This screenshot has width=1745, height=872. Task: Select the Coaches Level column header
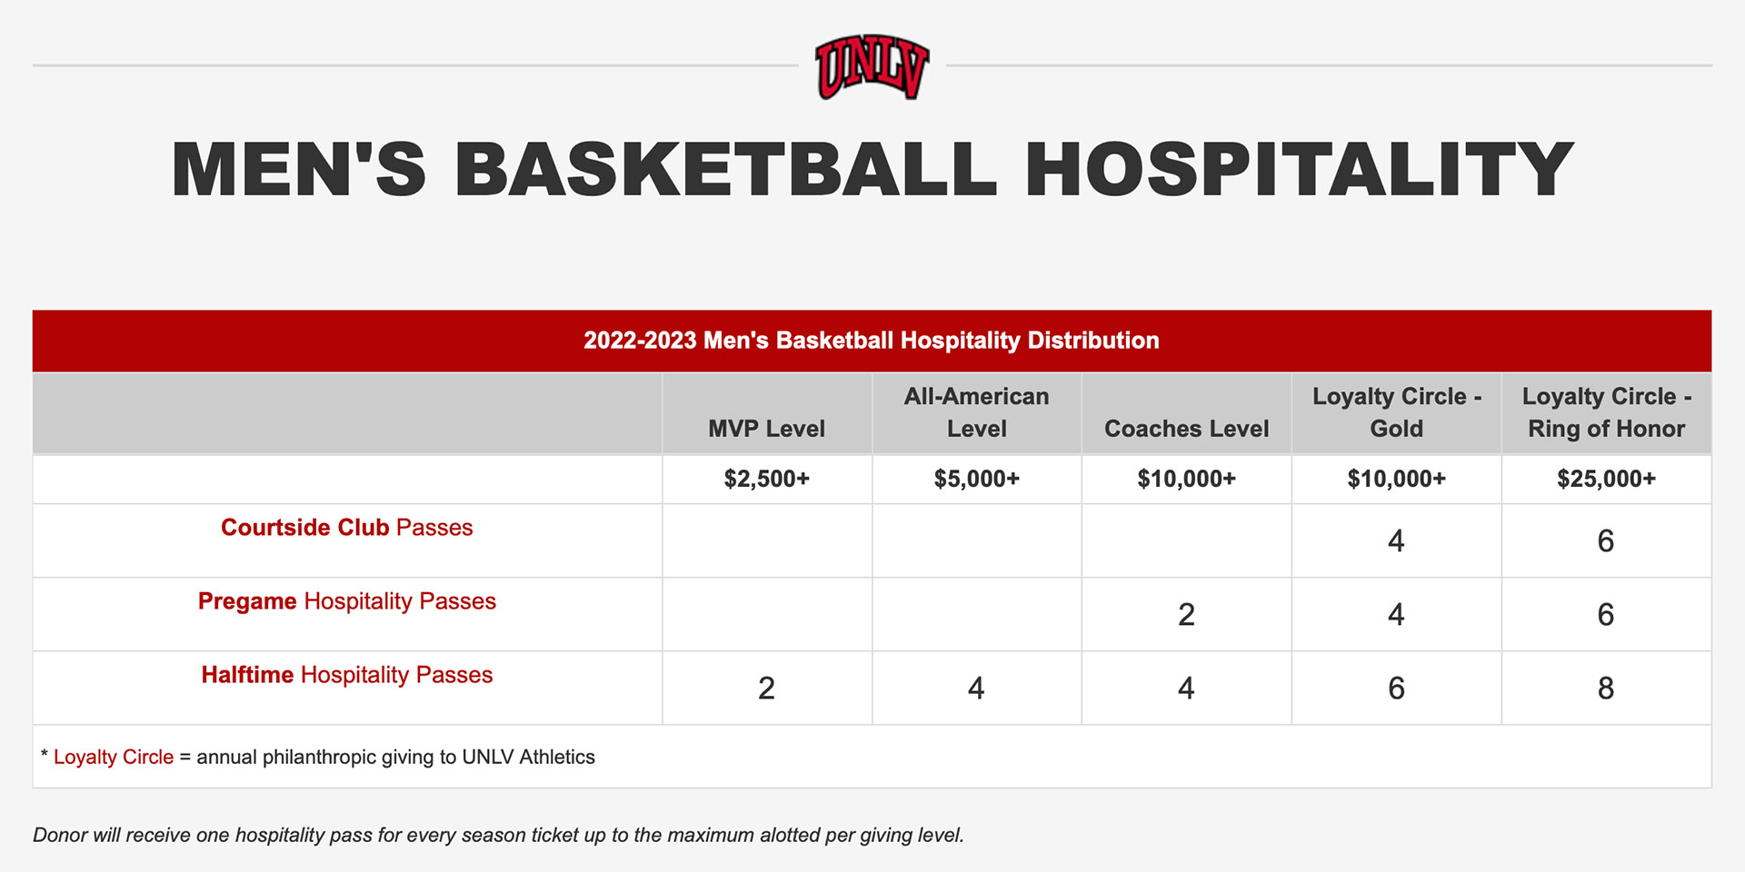point(1186,429)
